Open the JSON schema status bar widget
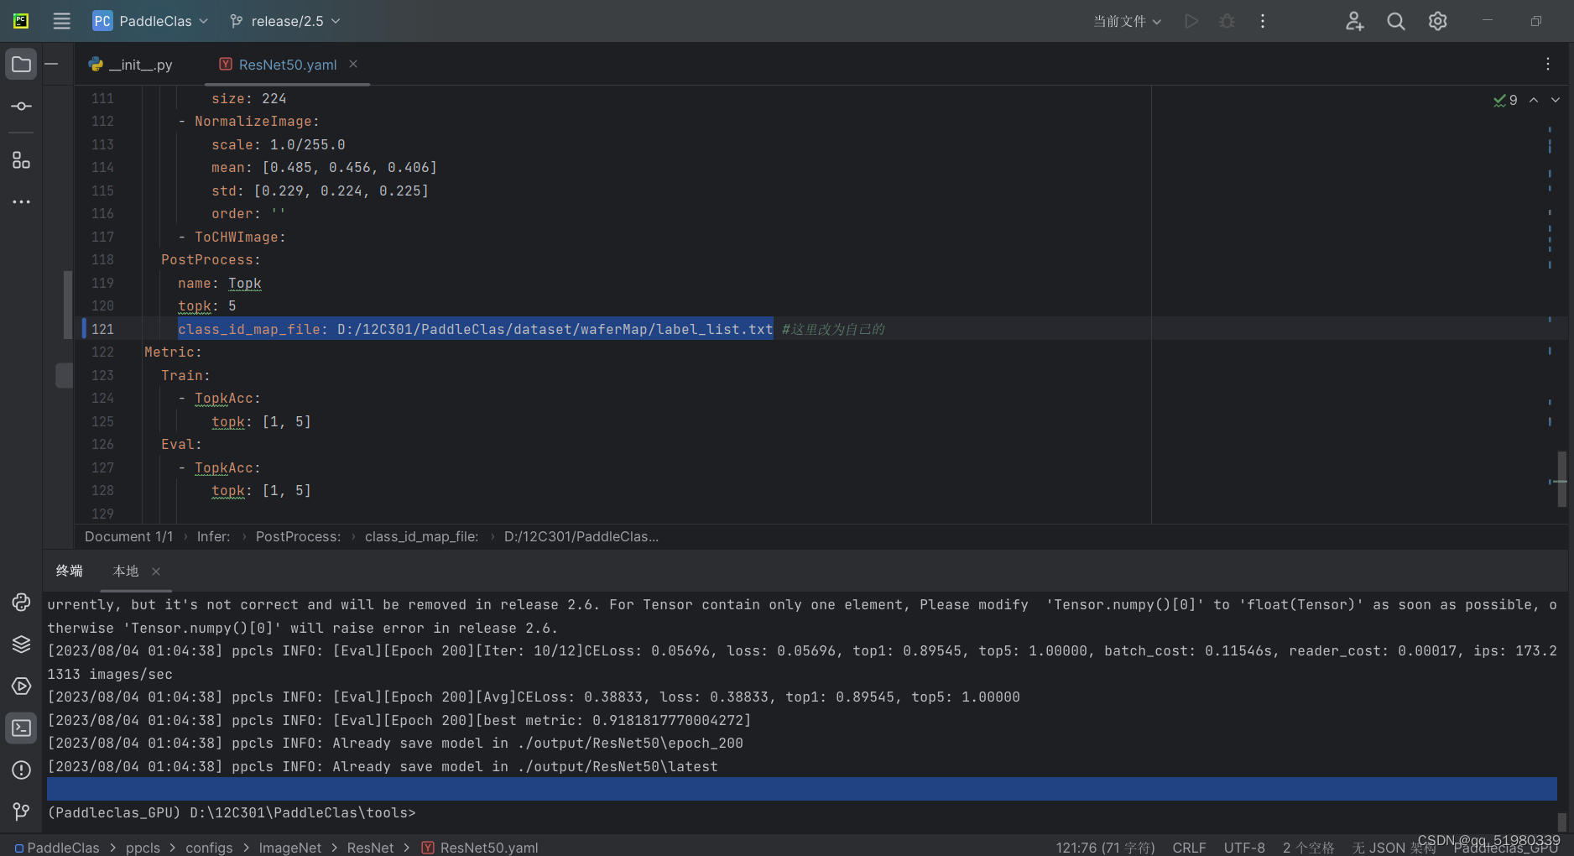The image size is (1574, 856). (1394, 848)
